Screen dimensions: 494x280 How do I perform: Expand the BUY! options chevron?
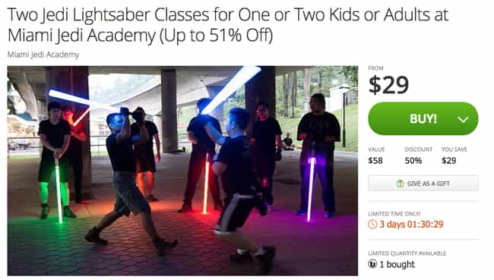[x=463, y=120]
